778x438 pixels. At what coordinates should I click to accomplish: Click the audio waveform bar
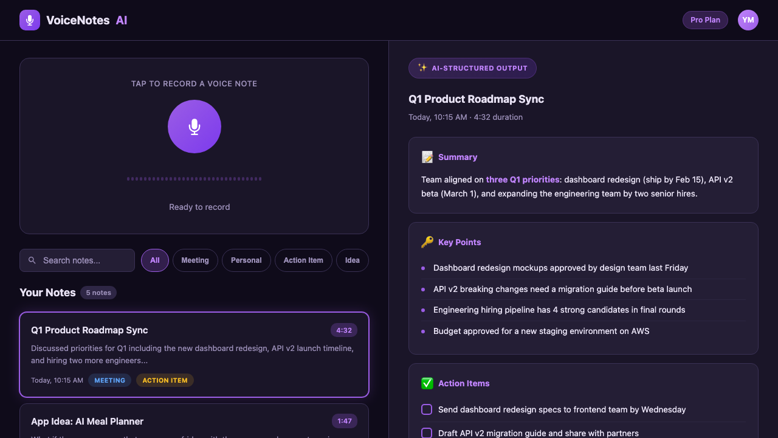(194, 179)
